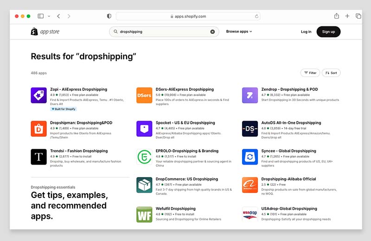Go to Shopify app store home logo
This screenshot has height=241, width=371.
[x=45, y=32]
